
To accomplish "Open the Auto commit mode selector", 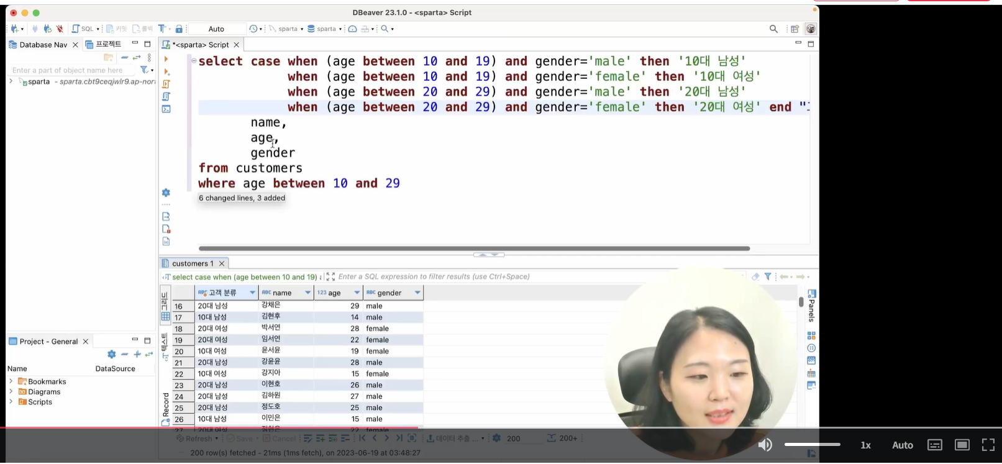I will pyautogui.click(x=217, y=29).
